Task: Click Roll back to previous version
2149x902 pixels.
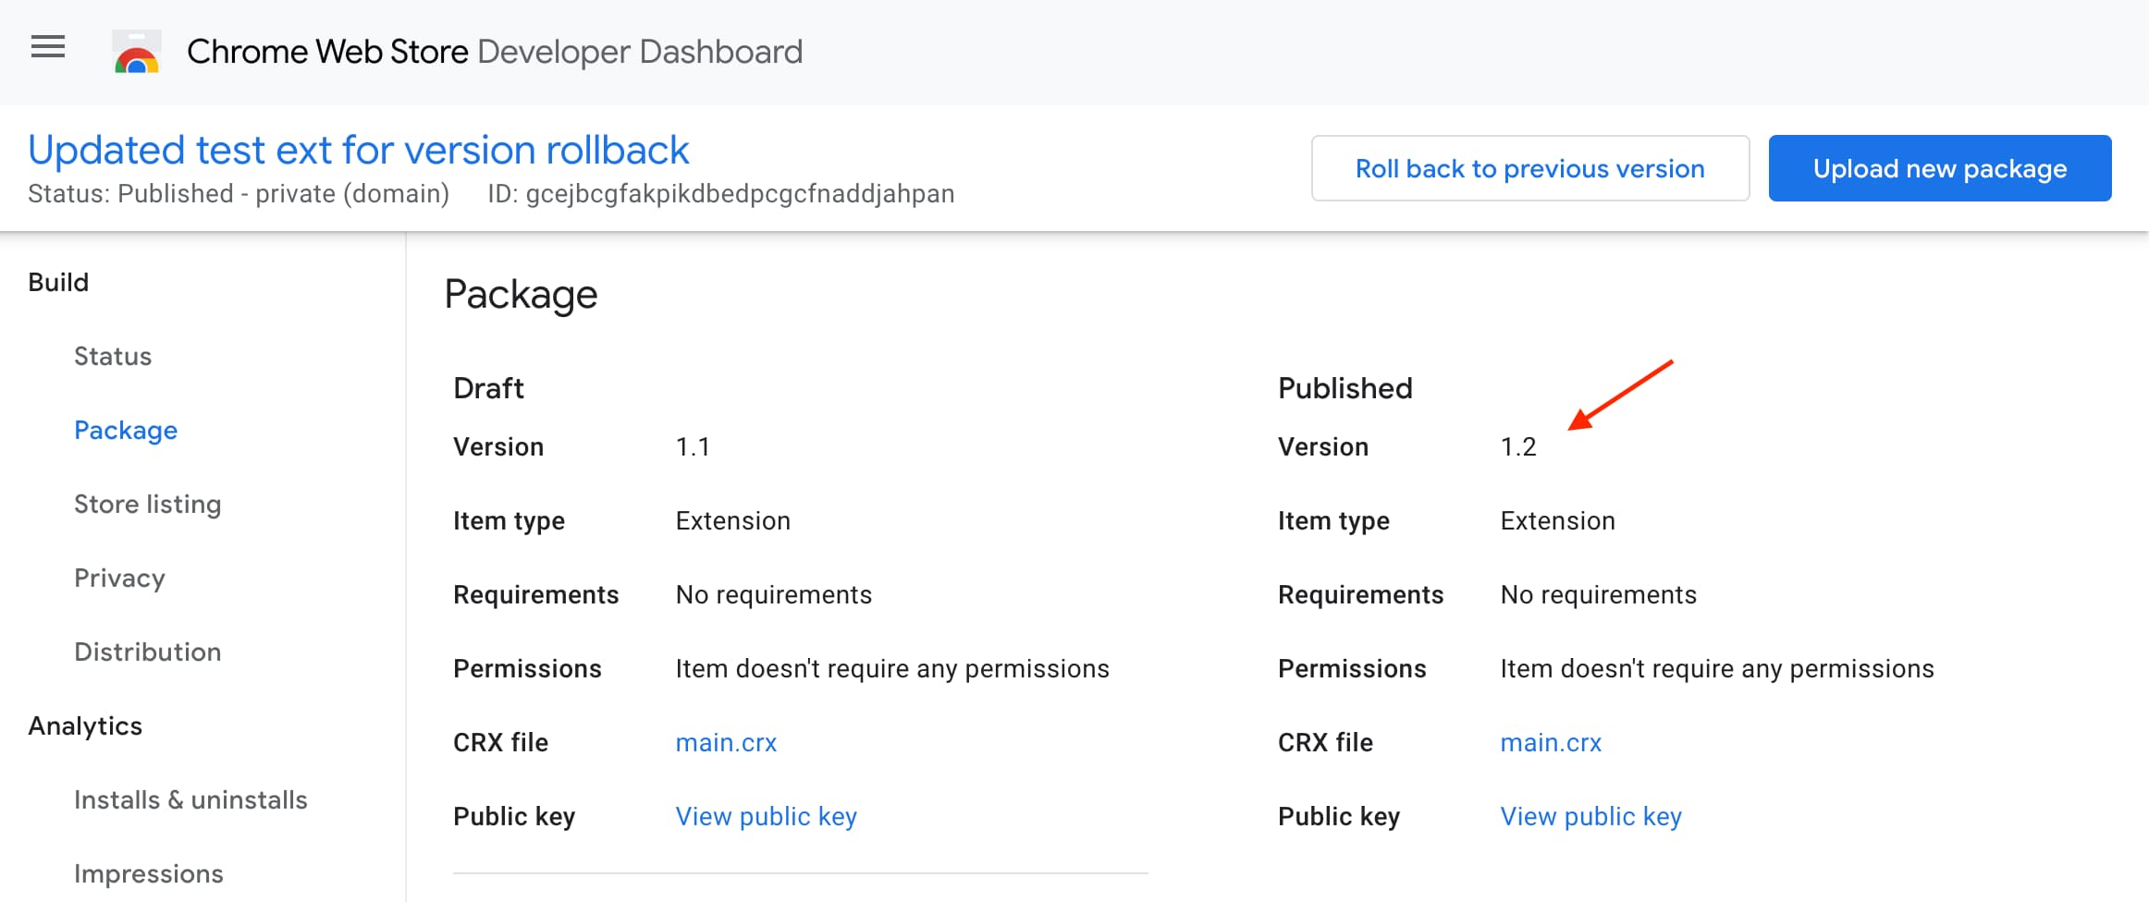Action: (x=1529, y=168)
